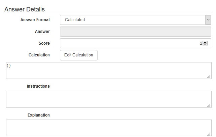Click the Instructions label text
This screenshot has height=137, width=216.
[x=38, y=86]
